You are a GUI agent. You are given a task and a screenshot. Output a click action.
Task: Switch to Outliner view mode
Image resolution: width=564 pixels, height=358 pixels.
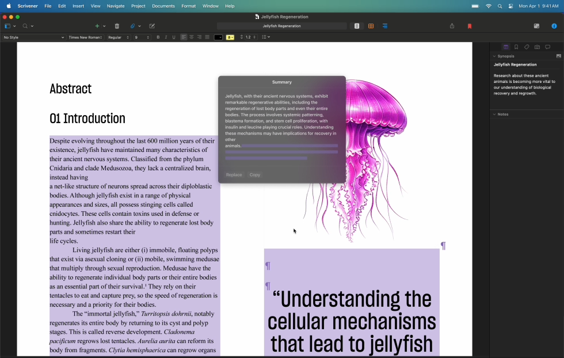pyautogui.click(x=384, y=26)
